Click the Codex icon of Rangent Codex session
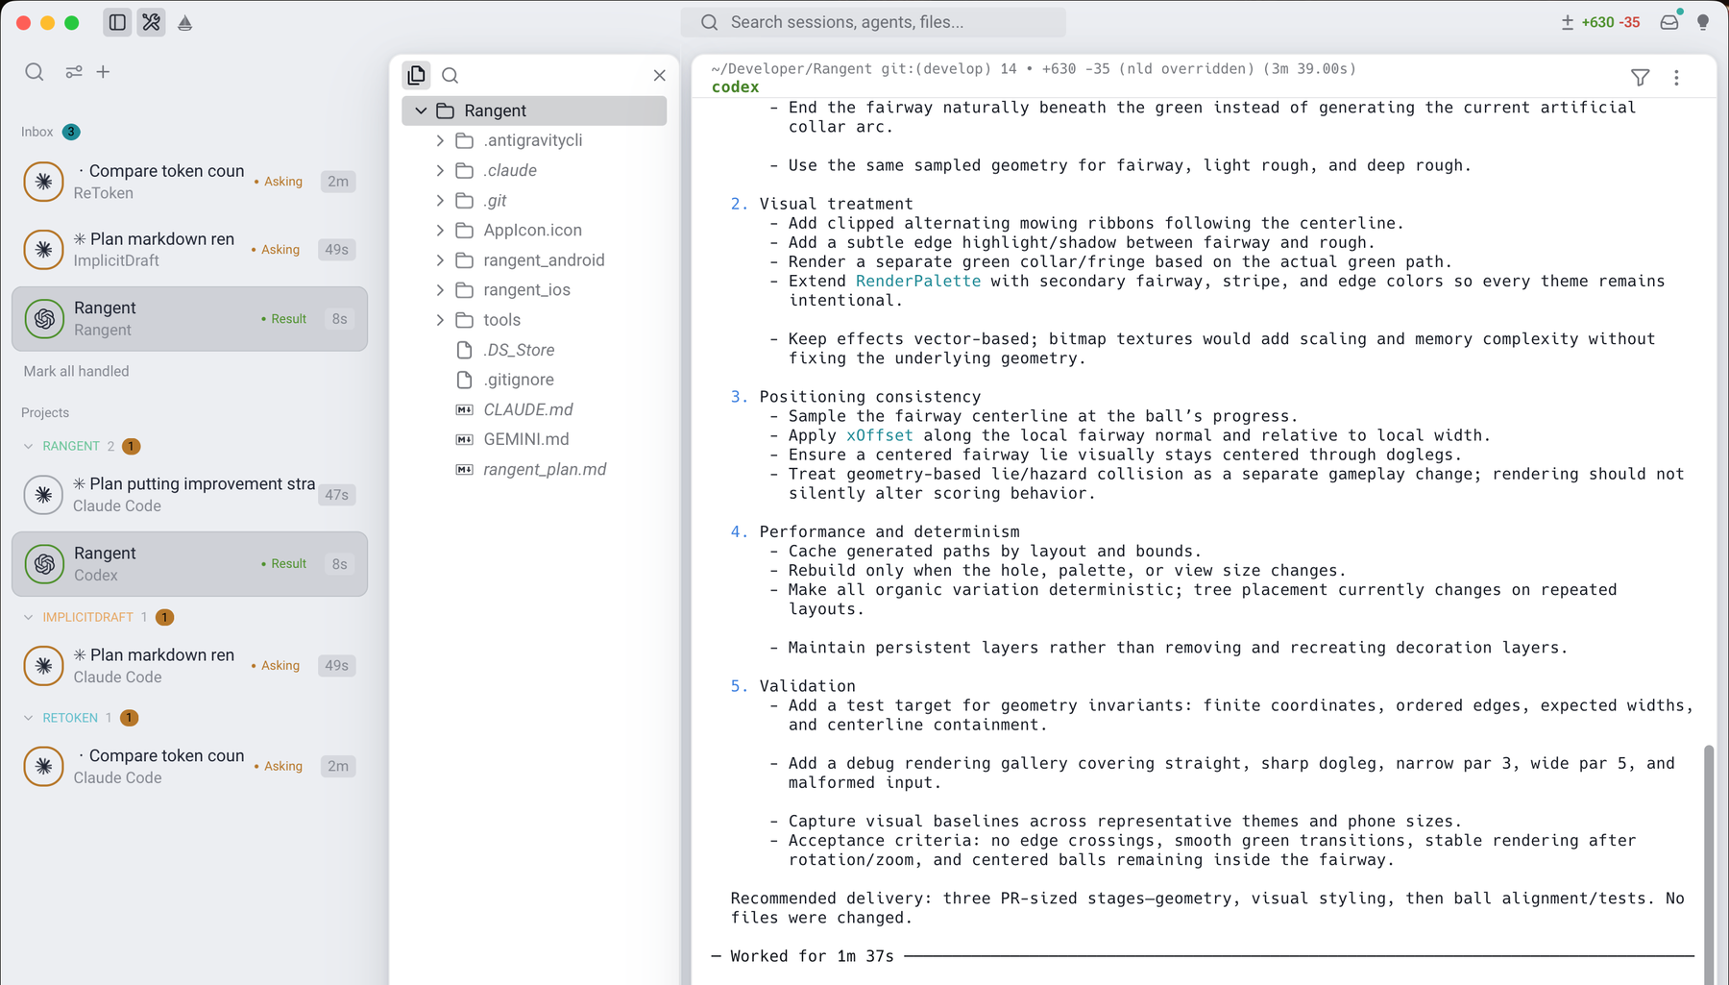 [x=43, y=564]
